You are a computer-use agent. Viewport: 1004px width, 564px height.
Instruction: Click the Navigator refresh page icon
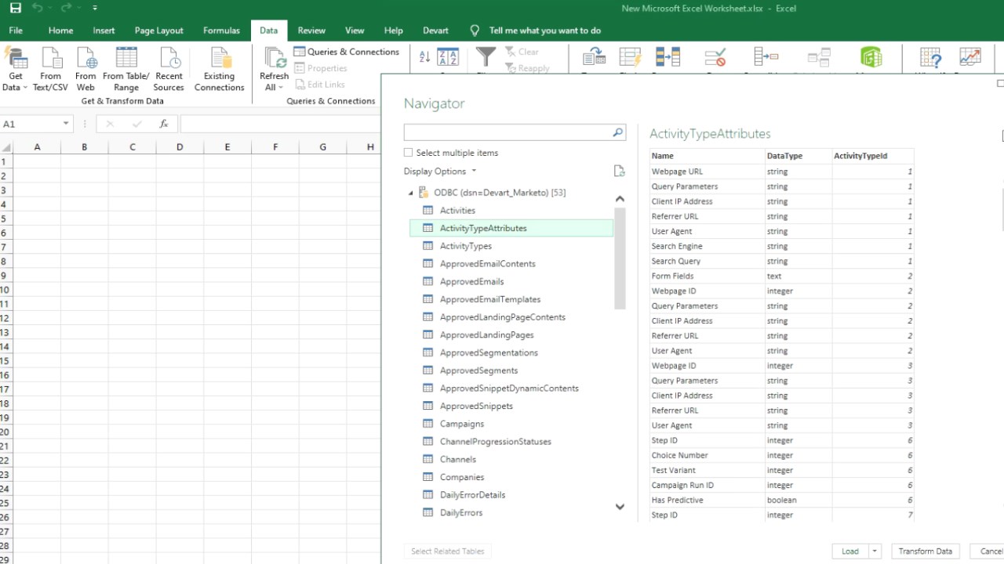point(619,172)
